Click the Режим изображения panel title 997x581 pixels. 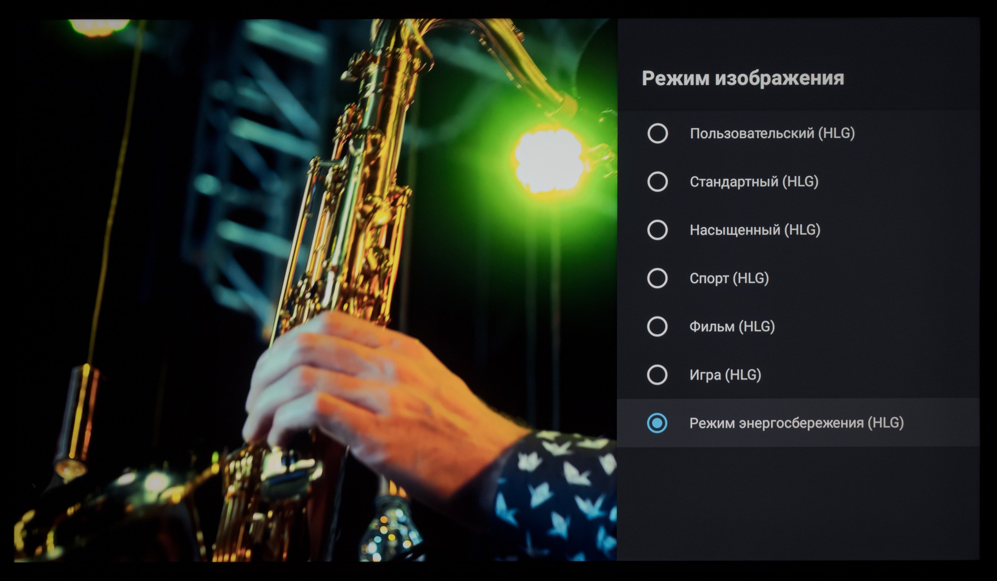(743, 78)
